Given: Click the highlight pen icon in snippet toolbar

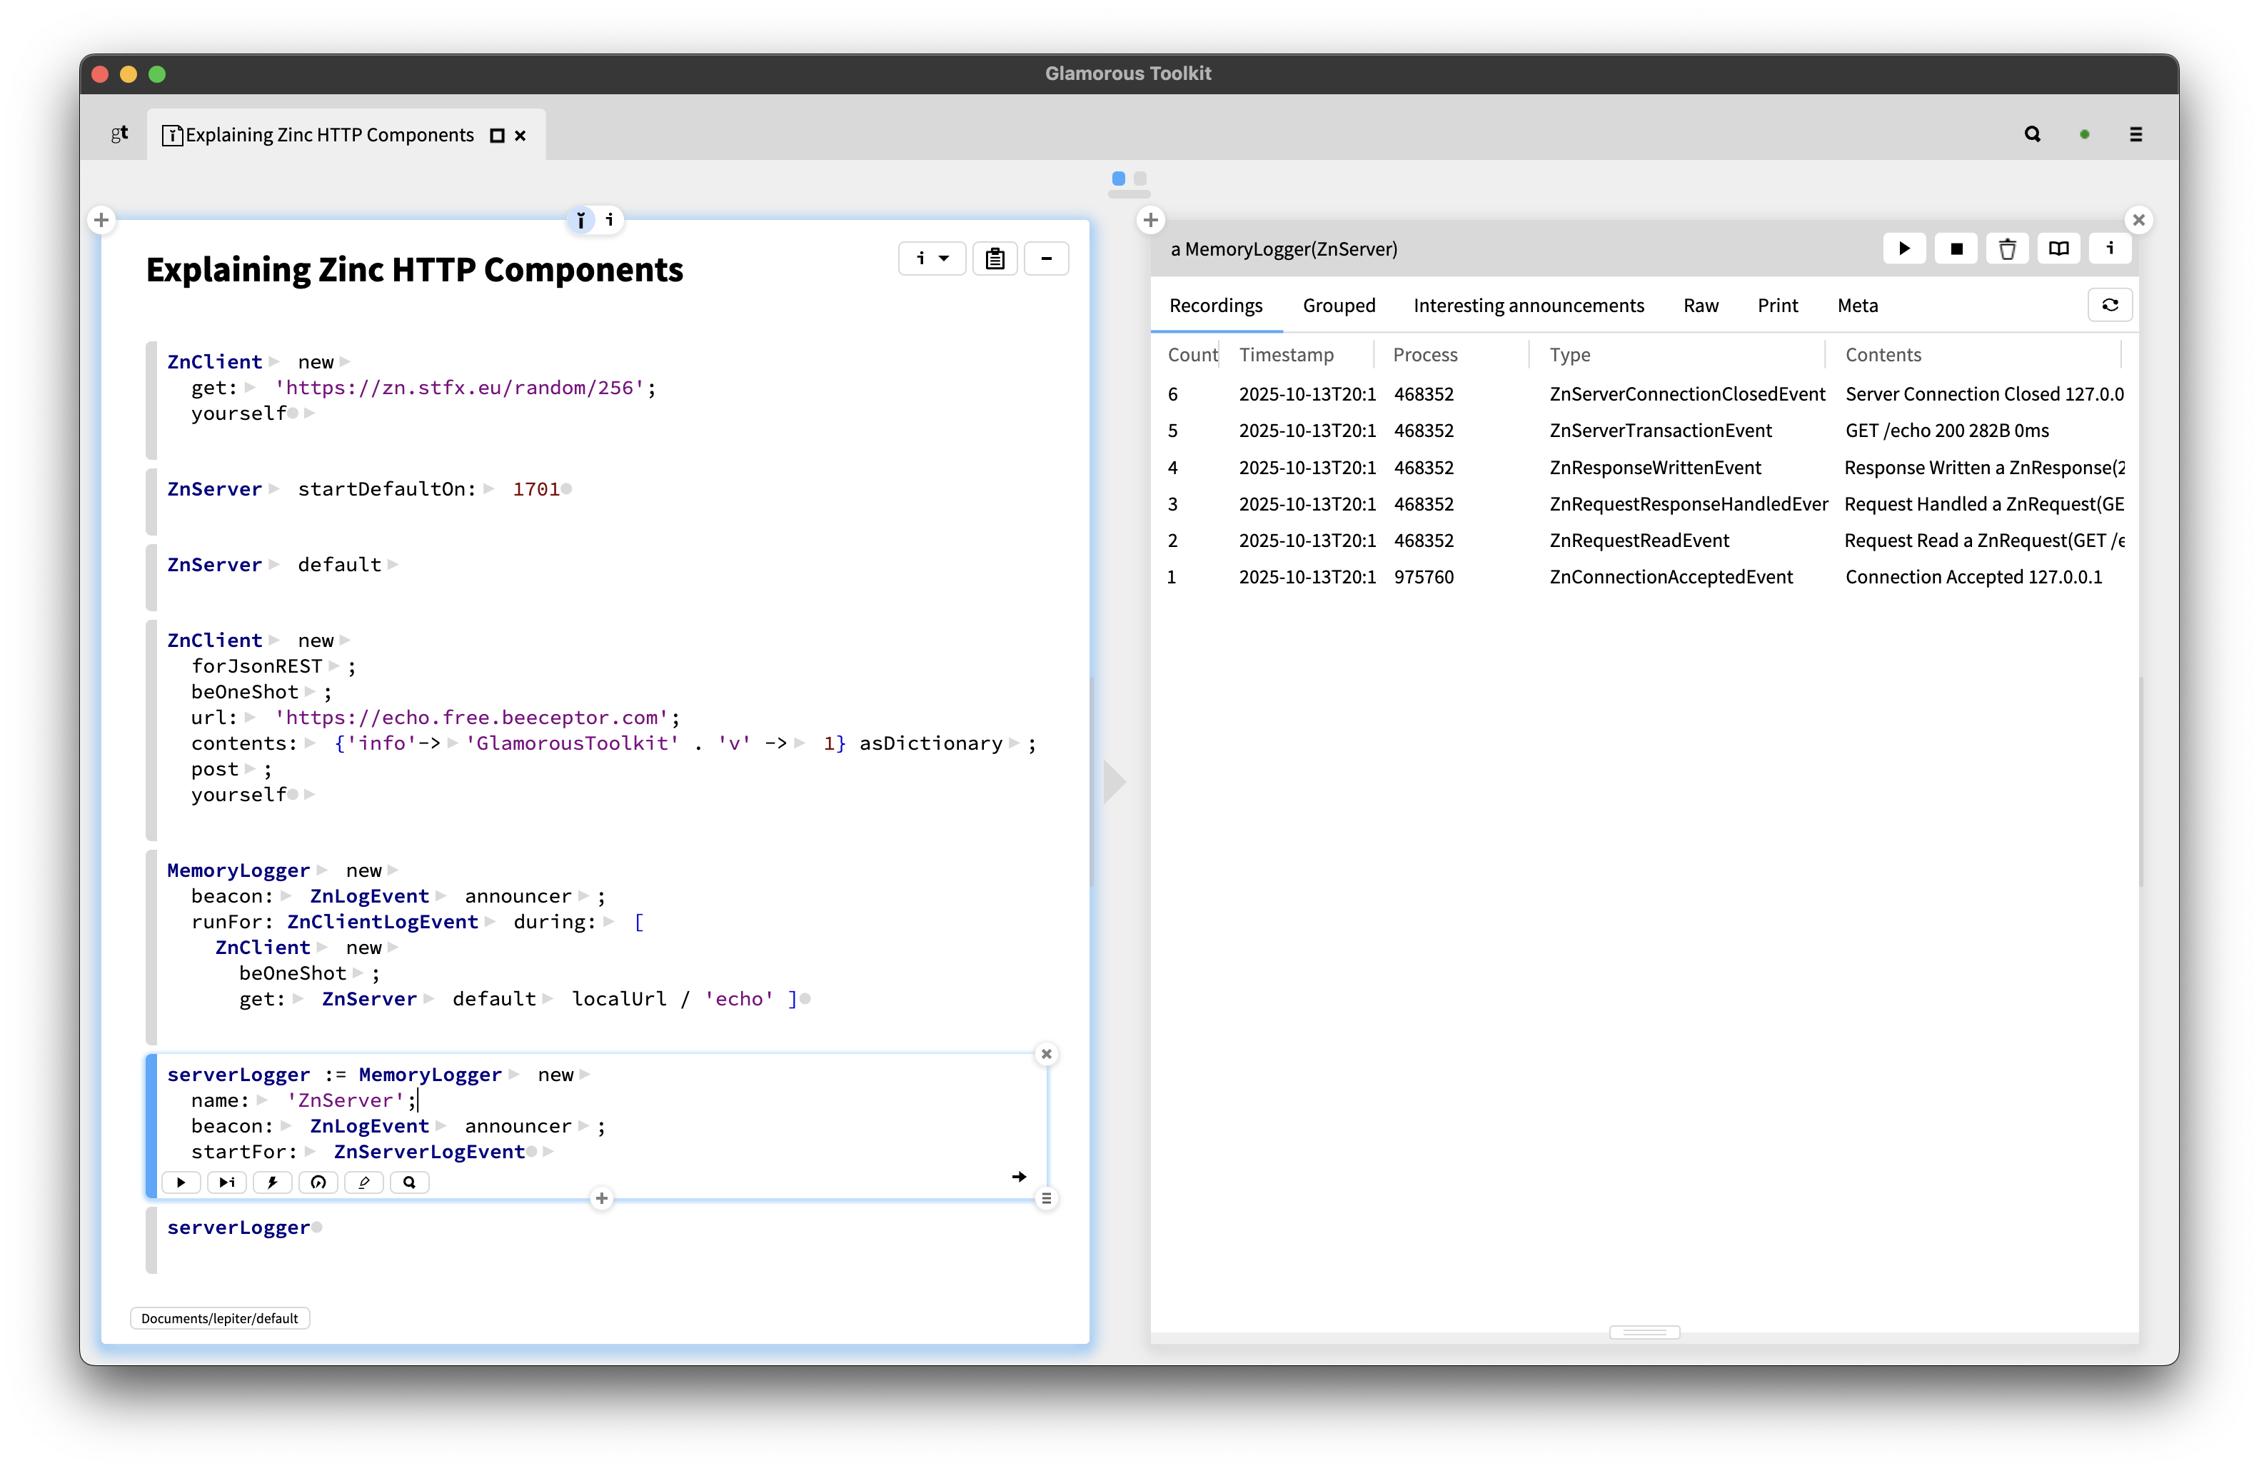Looking at the screenshot, I should point(363,1183).
